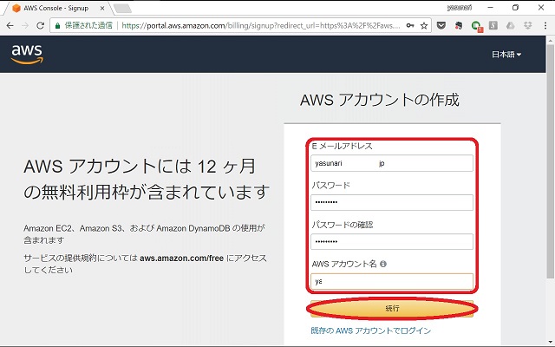Go back with the browser back arrow
The image size is (555, 347).
(x=10, y=25)
